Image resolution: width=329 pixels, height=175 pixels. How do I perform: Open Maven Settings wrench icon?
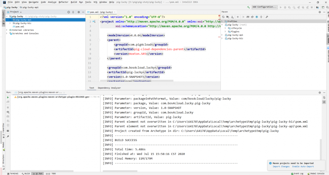click(x=266, y=17)
